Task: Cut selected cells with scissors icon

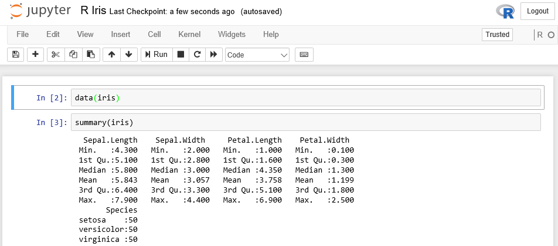Action: 56,55
